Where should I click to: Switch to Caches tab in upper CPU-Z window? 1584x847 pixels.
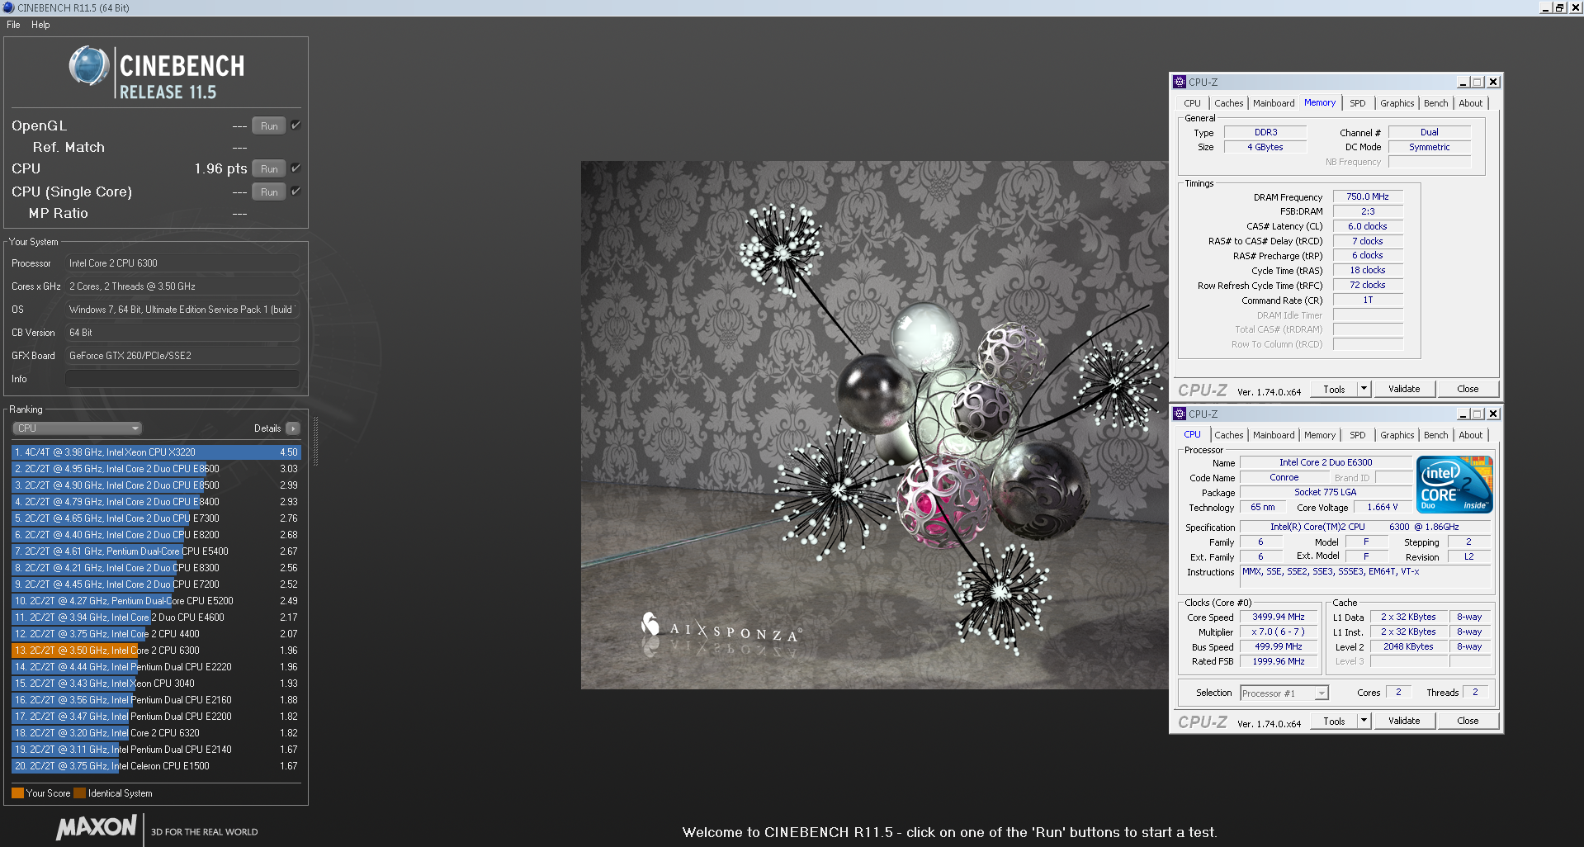pyautogui.click(x=1228, y=103)
